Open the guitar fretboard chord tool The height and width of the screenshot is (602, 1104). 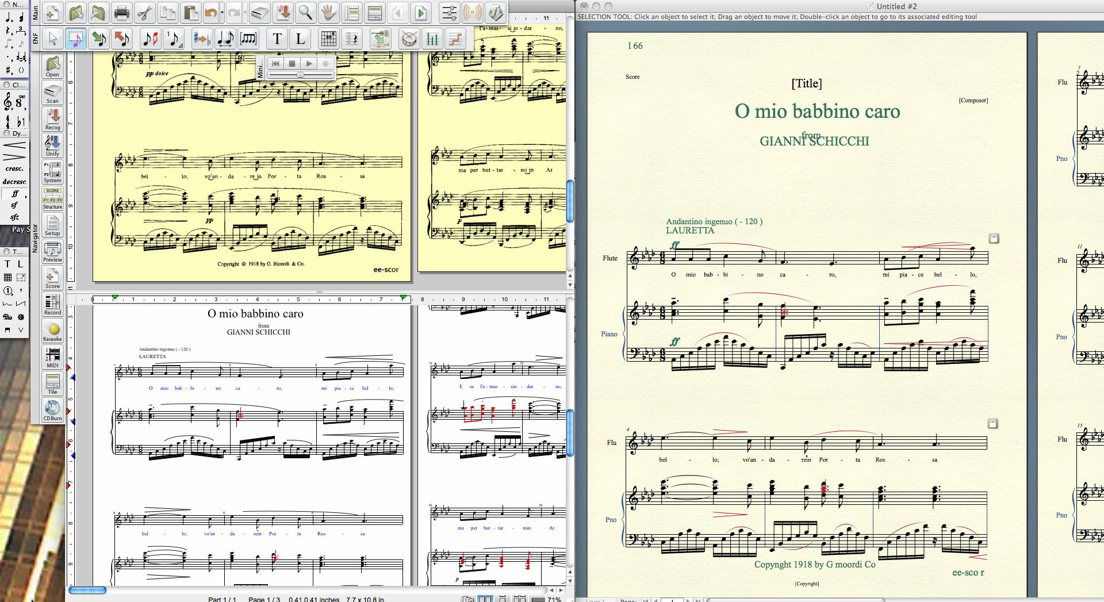pos(328,39)
